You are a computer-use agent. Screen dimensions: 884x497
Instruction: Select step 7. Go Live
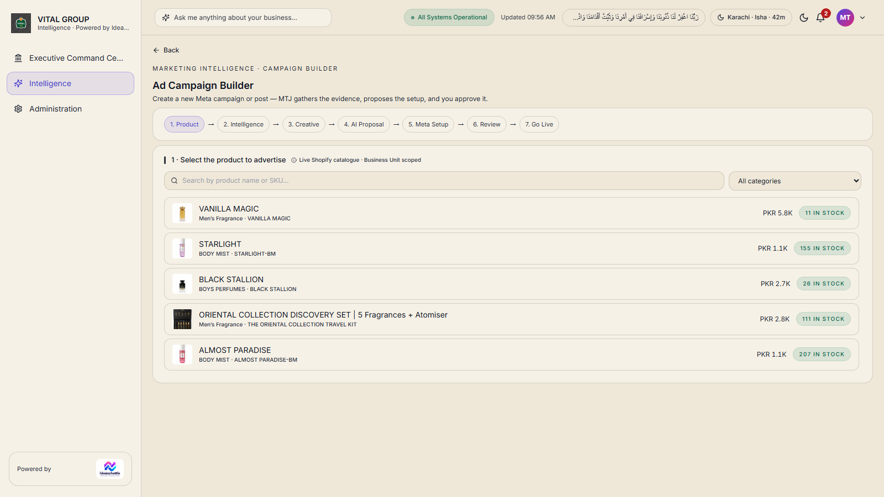click(539, 124)
